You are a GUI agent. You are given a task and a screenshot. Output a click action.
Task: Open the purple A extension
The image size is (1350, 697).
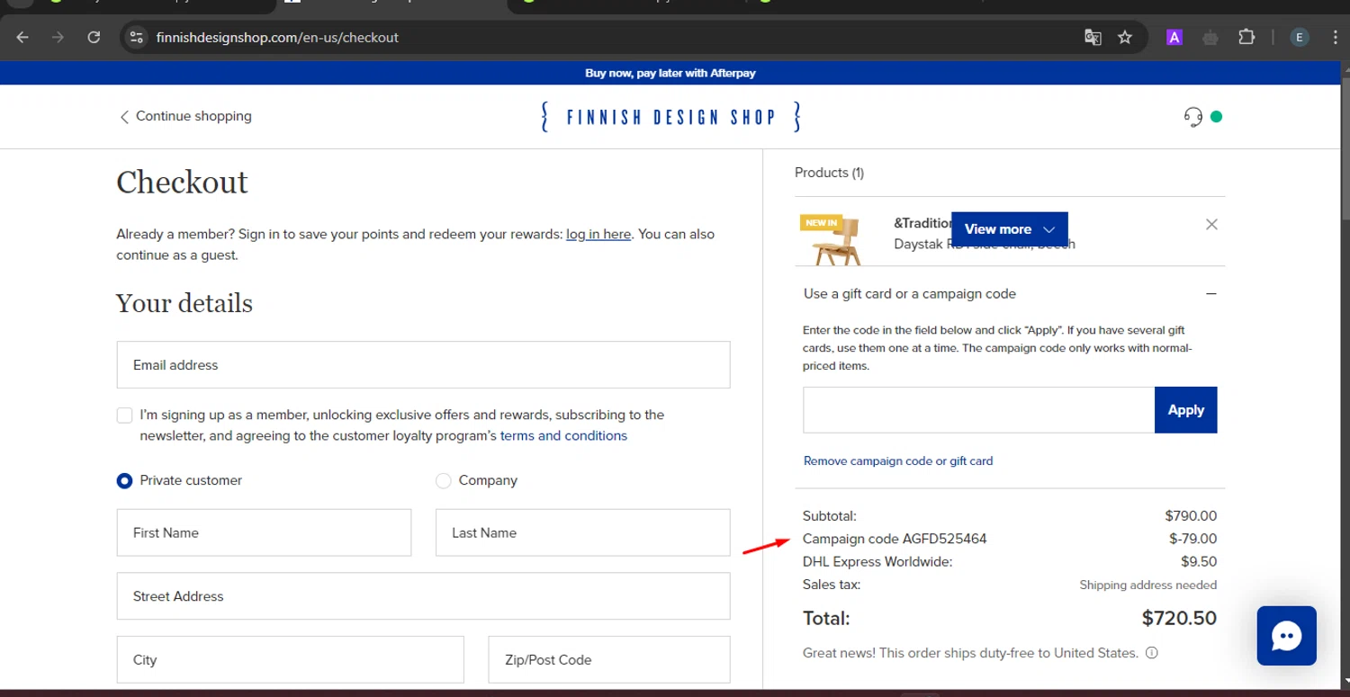click(x=1174, y=37)
